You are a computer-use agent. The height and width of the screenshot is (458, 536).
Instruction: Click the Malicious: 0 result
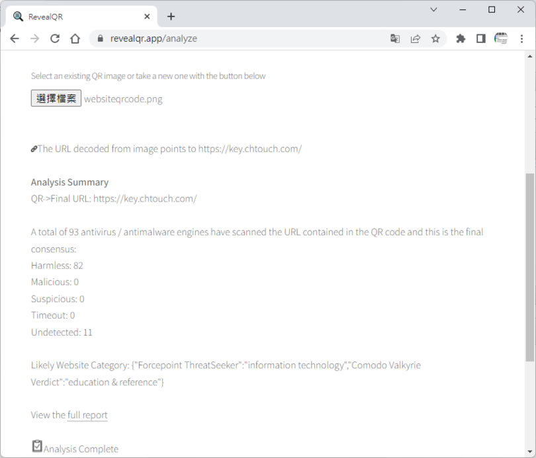click(55, 282)
